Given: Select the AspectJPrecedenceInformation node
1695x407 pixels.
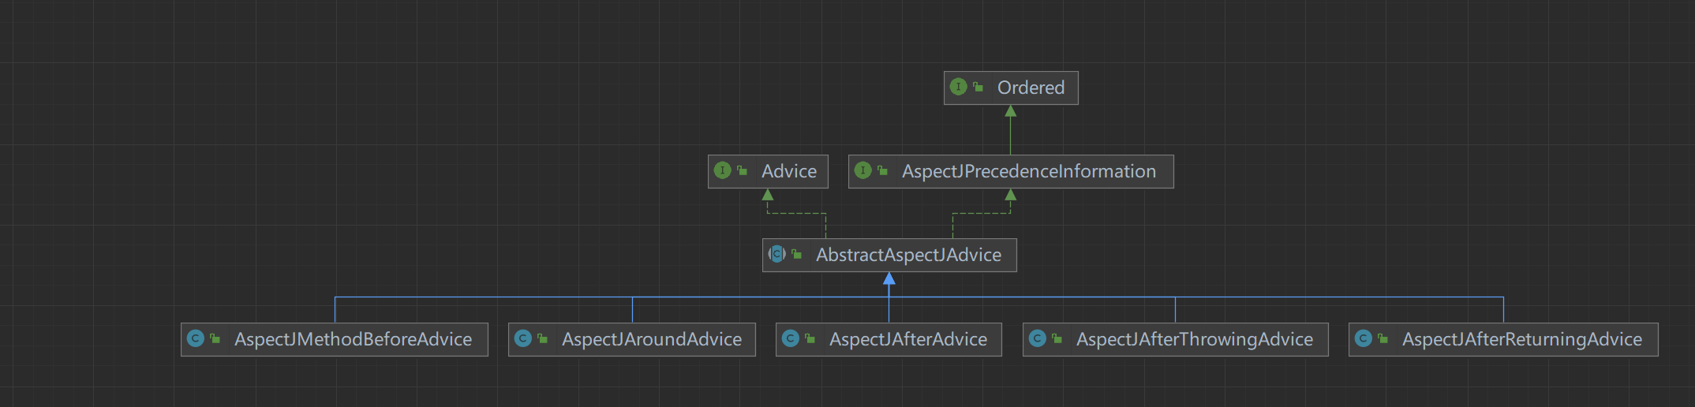Looking at the screenshot, I should pyautogui.click(x=1011, y=171).
